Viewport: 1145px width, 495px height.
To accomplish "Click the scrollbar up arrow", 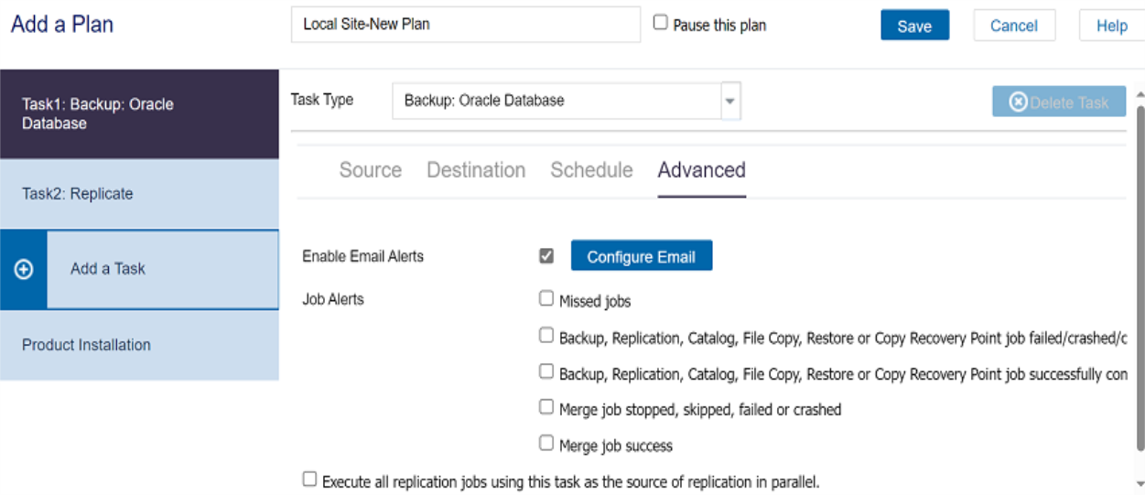I will point(1139,94).
